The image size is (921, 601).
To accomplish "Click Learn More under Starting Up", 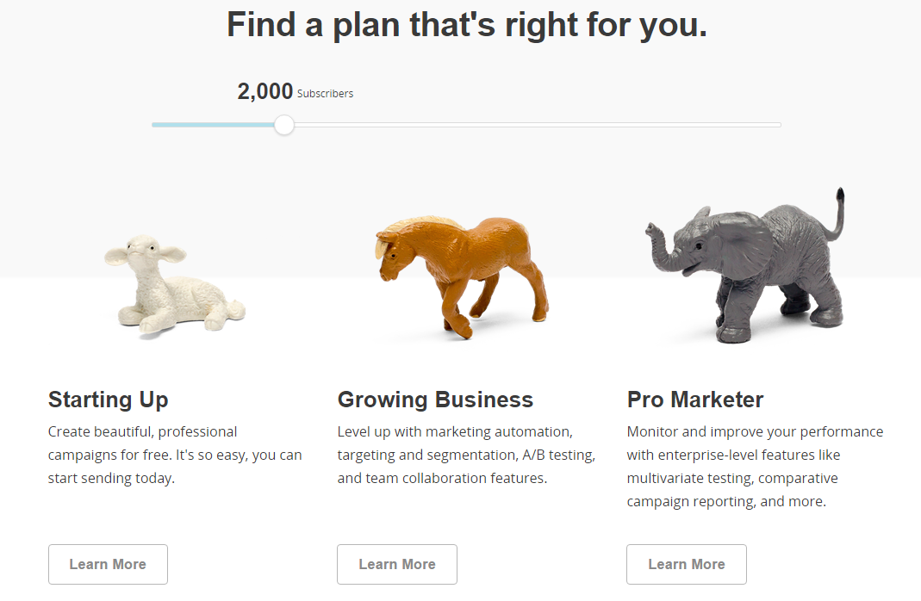I will click(108, 564).
